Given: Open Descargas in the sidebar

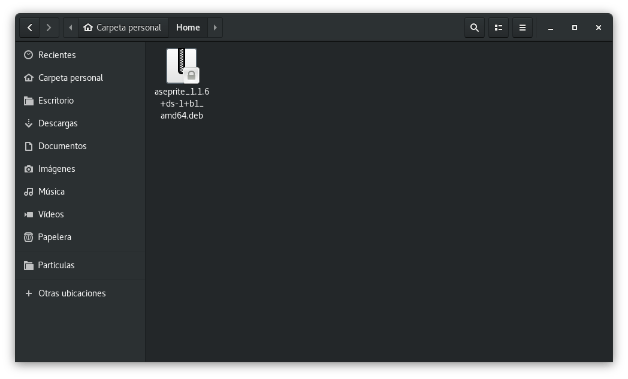Looking at the screenshot, I should coord(80,123).
